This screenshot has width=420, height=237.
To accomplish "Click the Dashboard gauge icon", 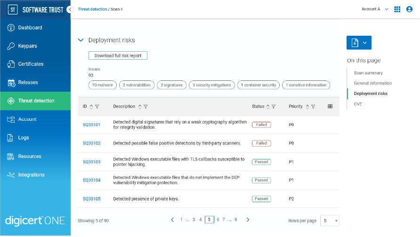I will [x=11, y=28].
